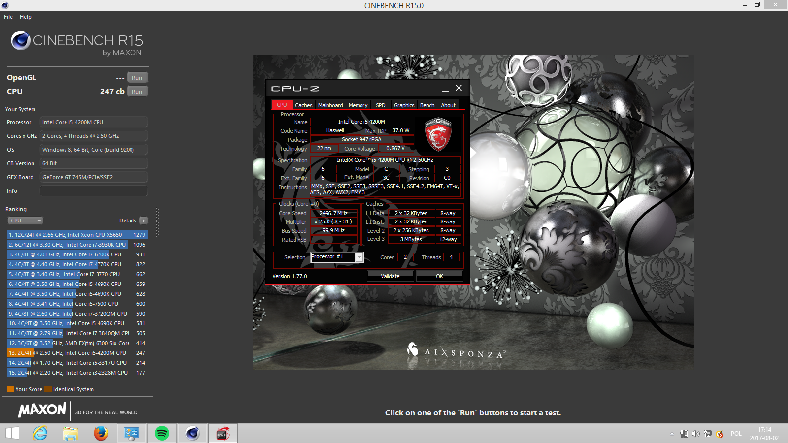
Task: Open File Explorer from taskbar
Action: pos(70,433)
